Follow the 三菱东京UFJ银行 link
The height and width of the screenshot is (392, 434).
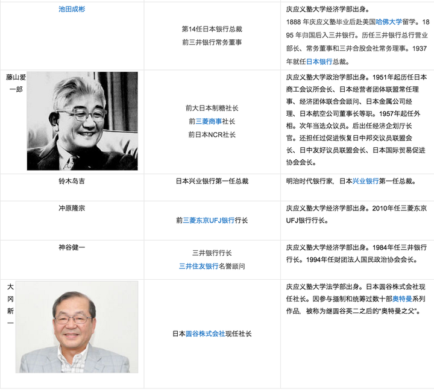[x=209, y=220]
